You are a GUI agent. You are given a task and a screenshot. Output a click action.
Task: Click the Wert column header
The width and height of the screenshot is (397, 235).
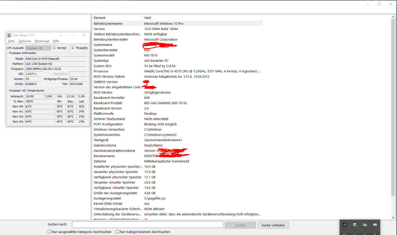click(x=203, y=18)
